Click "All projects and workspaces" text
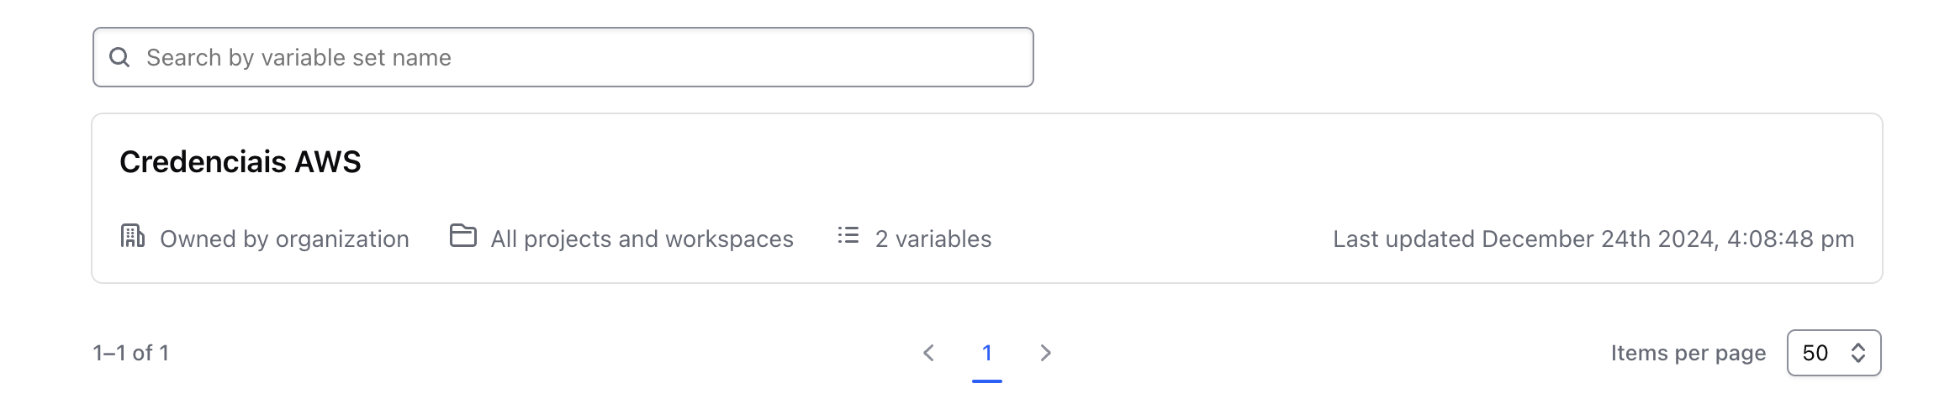 pos(642,239)
